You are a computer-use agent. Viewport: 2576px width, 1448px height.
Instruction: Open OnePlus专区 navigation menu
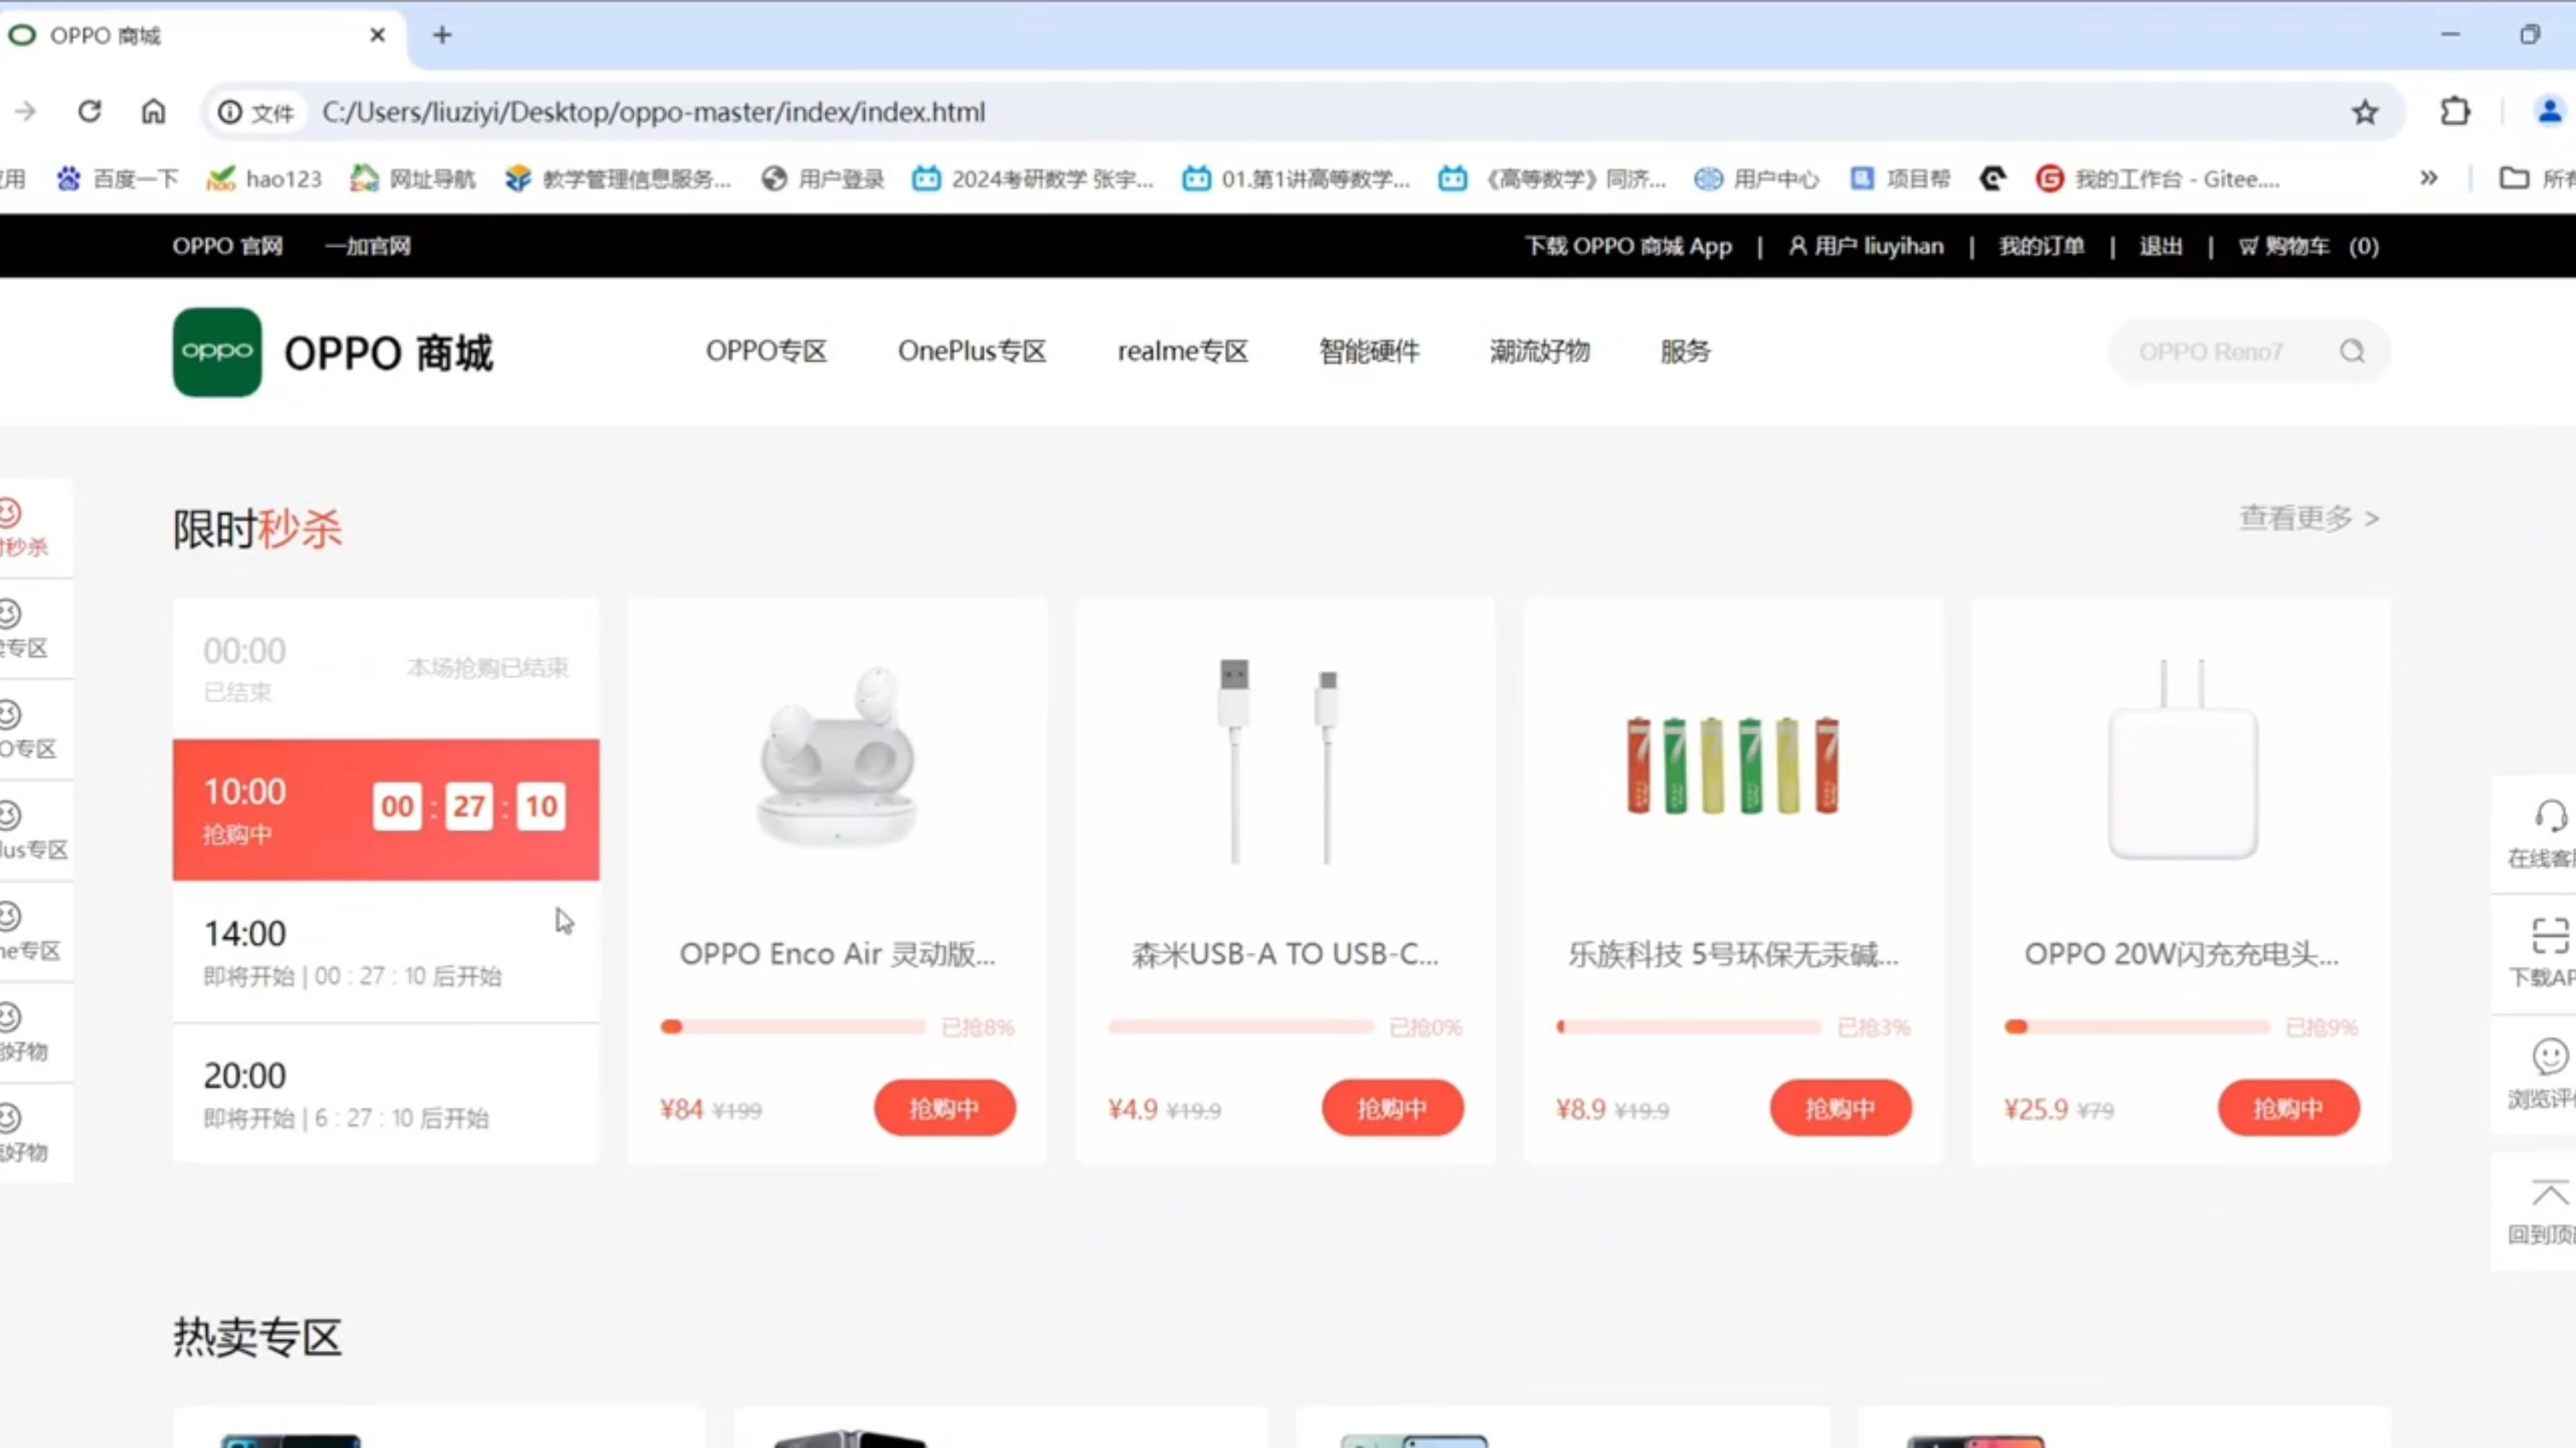(x=971, y=352)
